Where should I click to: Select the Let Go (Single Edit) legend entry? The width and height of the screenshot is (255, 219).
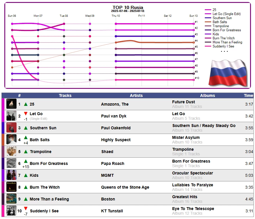(x=227, y=14)
